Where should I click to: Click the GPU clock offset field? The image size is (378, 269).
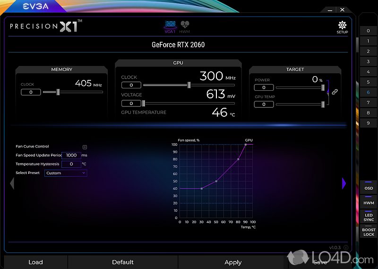click(x=131, y=85)
